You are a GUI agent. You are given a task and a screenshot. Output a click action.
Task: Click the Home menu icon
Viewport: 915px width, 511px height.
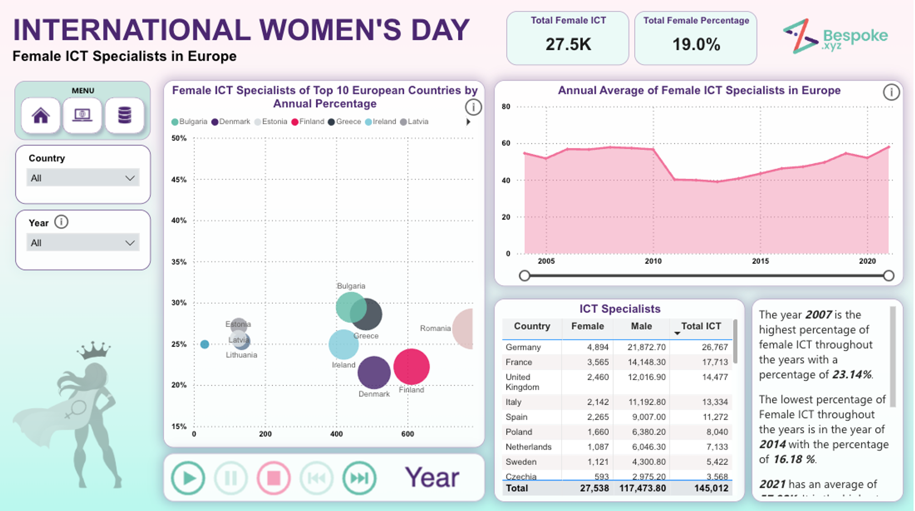[x=41, y=115]
